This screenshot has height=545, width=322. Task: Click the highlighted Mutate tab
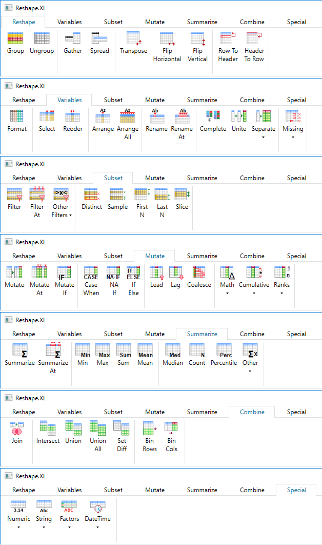155,256
